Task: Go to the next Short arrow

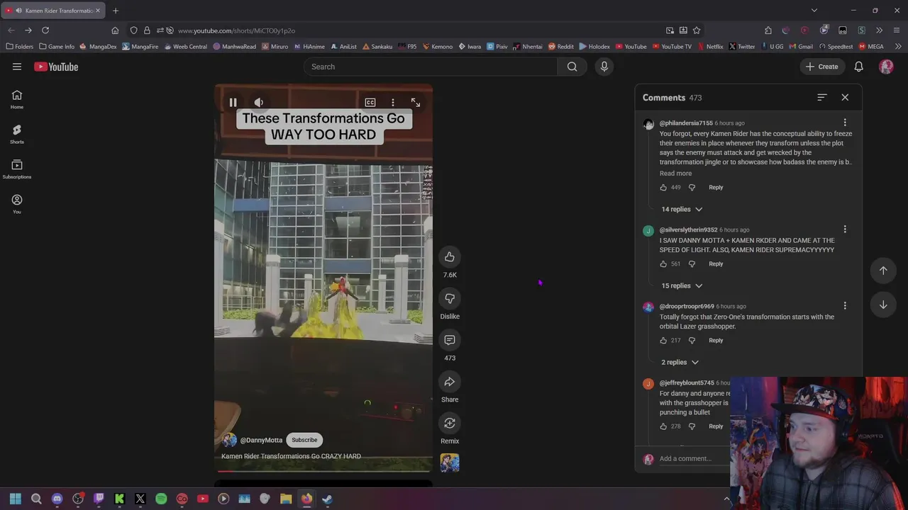Action: point(883,305)
